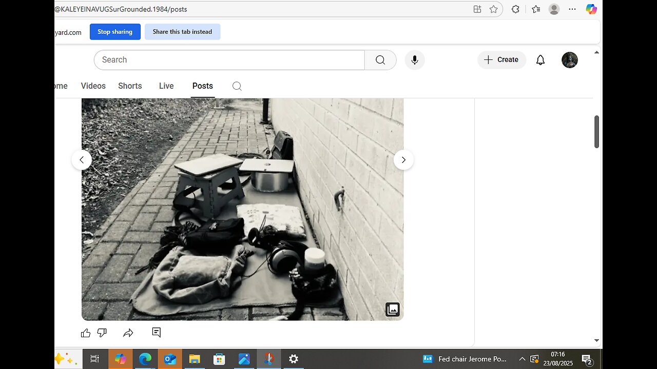657x369 pixels.
Task: Click the scroll up arrow of the page
Action: point(596,52)
